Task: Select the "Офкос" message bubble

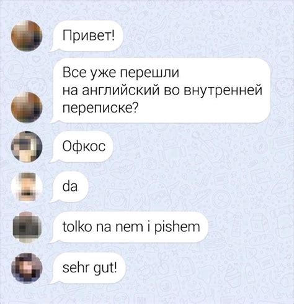Action: 82,147
